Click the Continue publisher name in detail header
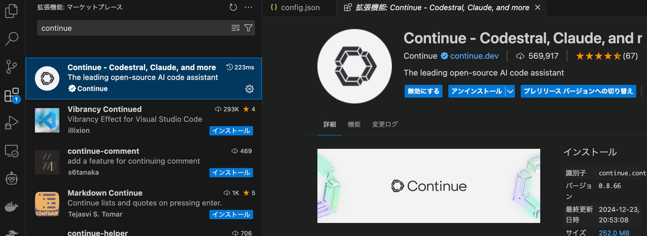This screenshot has width=647, height=236. pos(421,56)
